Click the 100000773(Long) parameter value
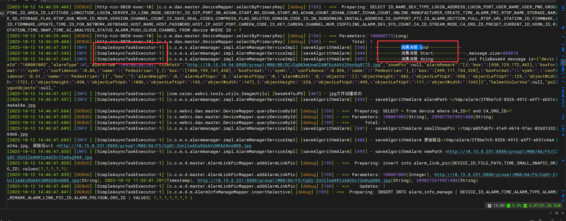This screenshot has width=566, height=221. point(389,36)
